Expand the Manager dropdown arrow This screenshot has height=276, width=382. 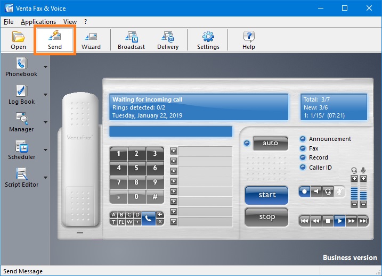(46, 122)
